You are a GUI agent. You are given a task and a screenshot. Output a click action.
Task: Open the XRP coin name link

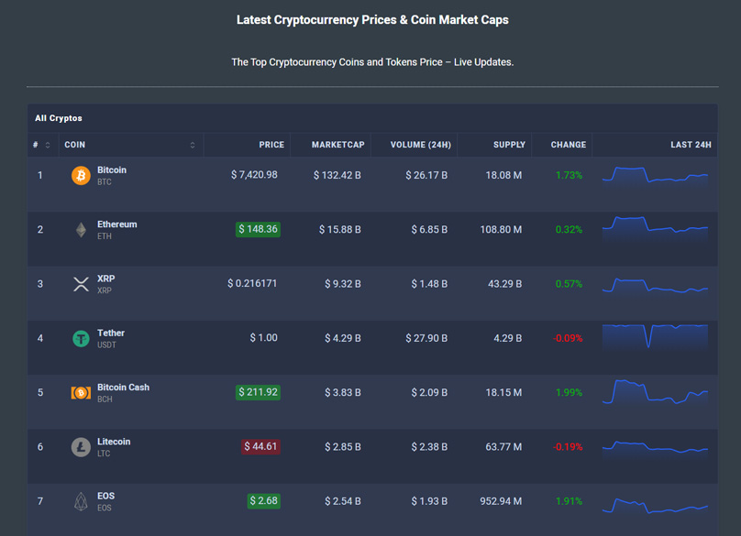[x=105, y=279]
